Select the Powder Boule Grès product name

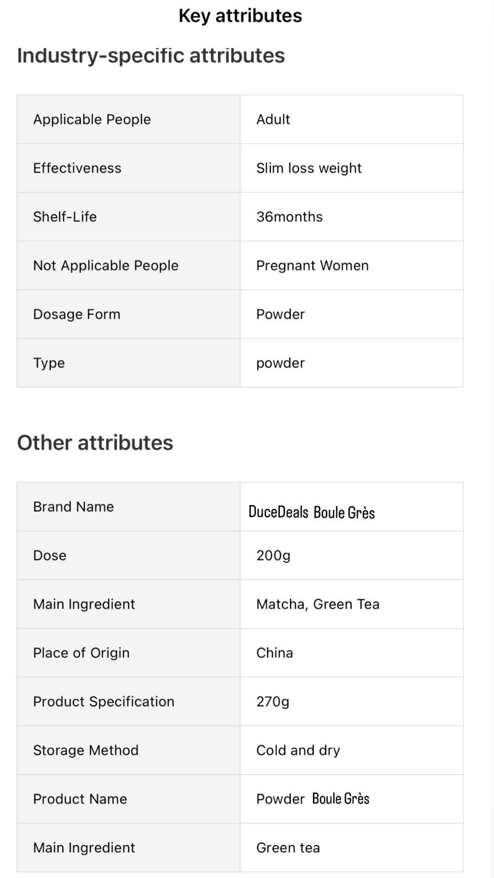pyautogui.click(x=313, y=799)
